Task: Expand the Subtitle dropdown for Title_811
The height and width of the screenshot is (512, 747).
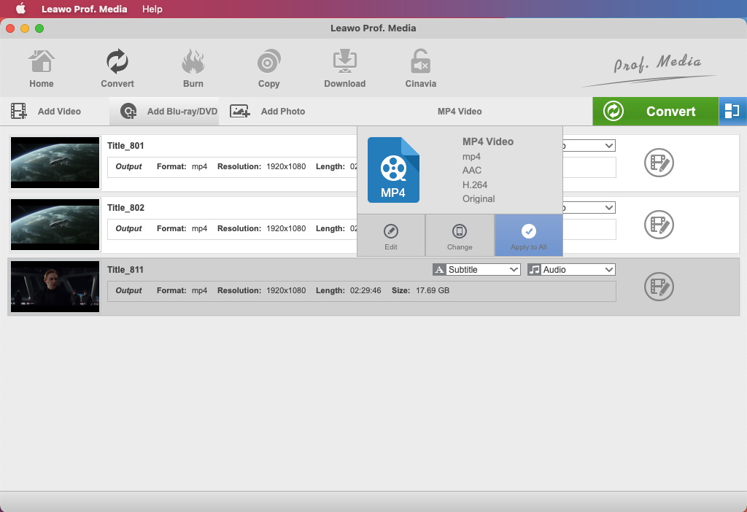Action: tap(476, 270)
